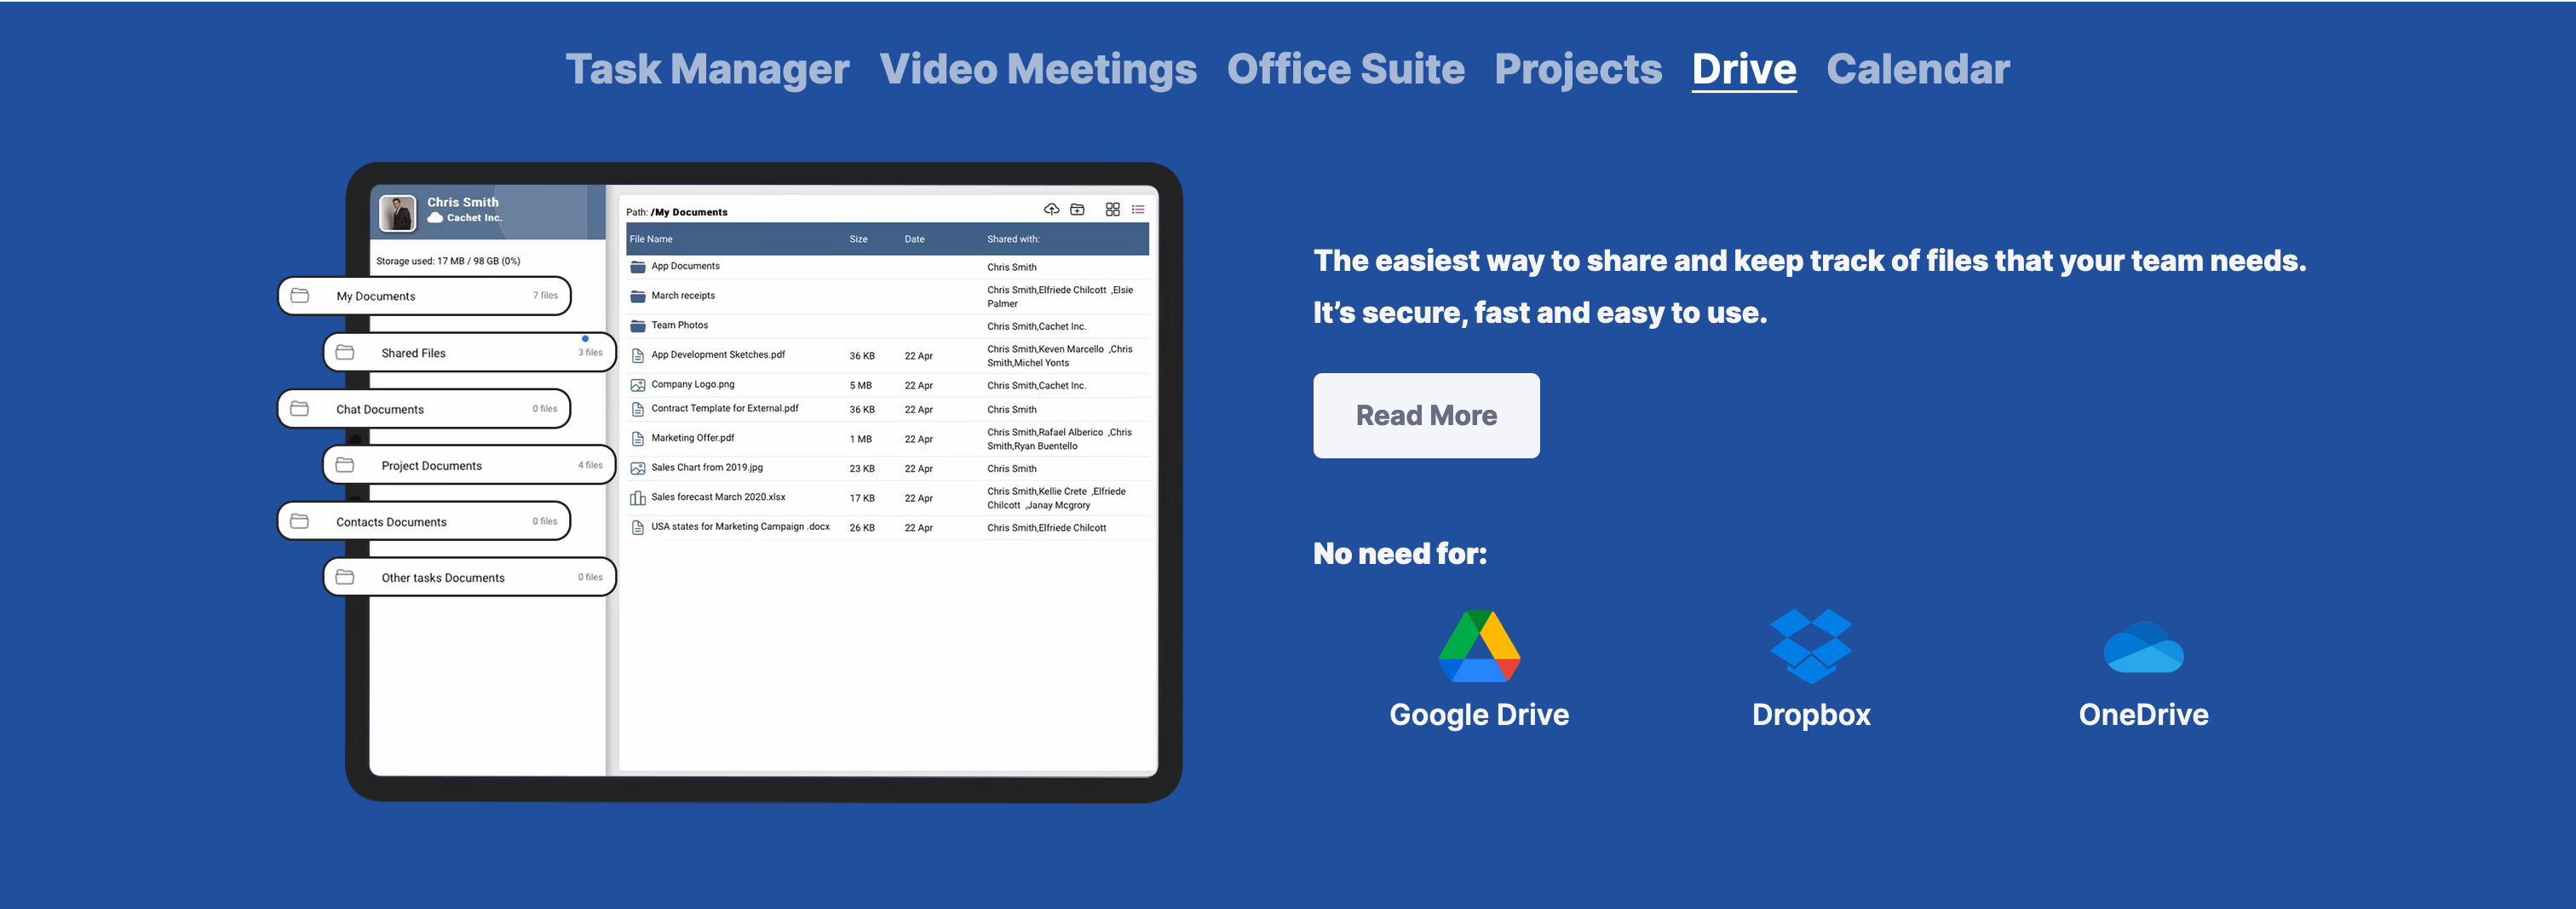
Task: Toggle the list view display
Action: point(1137,210)
